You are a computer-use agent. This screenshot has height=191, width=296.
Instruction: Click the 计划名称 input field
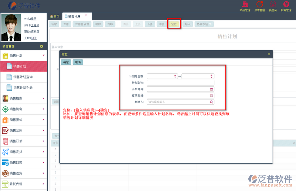(x=180, y=83)
